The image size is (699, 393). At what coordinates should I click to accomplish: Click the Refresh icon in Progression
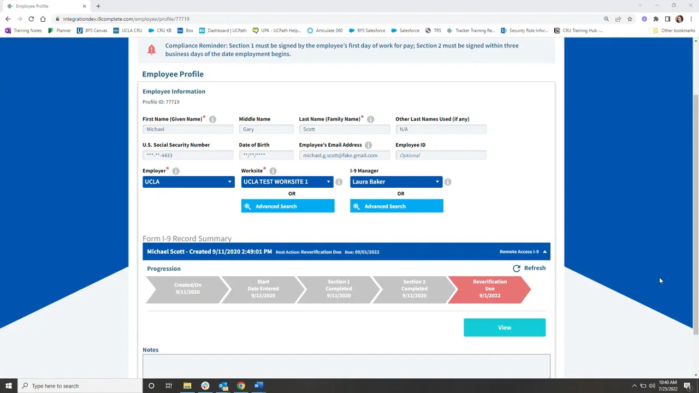click(x=517, y=269)
